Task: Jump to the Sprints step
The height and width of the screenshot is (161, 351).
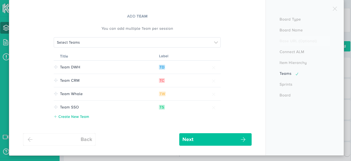Action: pyautogui.click(x=286, y=85)
